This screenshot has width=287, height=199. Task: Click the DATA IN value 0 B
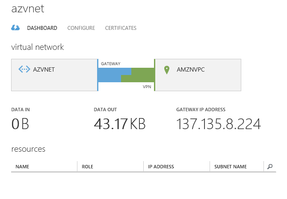point(20,124)
